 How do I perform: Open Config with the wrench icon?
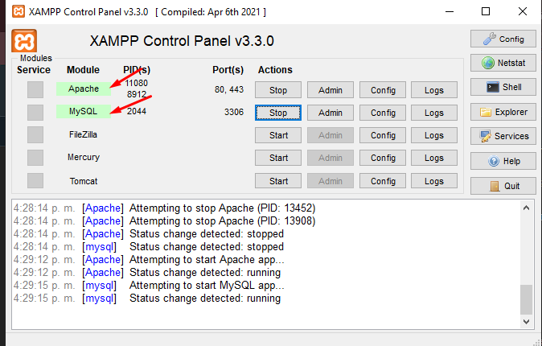(x=503, y=39)
